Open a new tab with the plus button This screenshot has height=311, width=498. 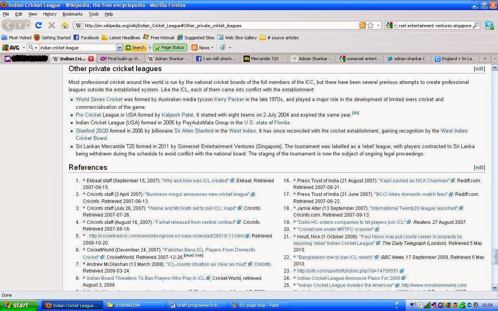(485, 59)
